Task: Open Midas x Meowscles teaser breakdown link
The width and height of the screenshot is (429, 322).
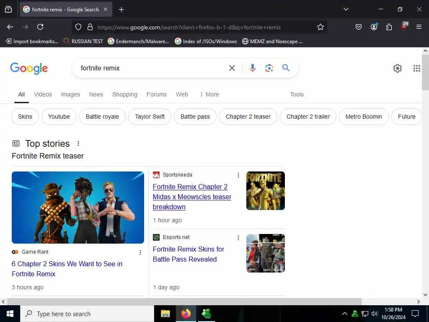Action: 192,197
